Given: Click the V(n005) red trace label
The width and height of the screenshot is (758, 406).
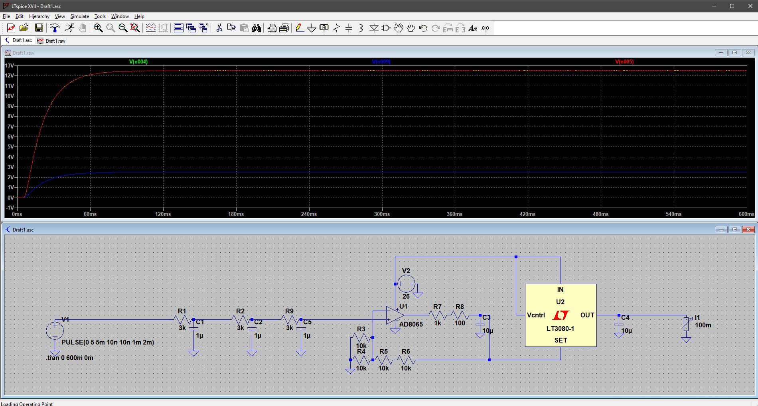Looking at the screenshot, I should coord(624,62).
